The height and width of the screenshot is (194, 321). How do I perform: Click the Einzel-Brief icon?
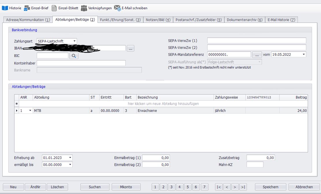[x=27, y=8]
